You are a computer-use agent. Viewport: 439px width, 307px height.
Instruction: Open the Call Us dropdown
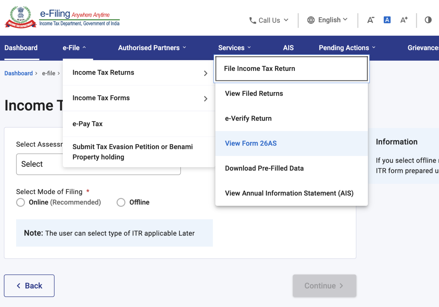[x=269, y=20]
